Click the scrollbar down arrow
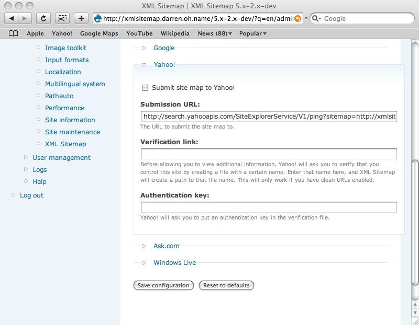Image resolution: width=419 pixels, height=325 pixels. (415, 312)
